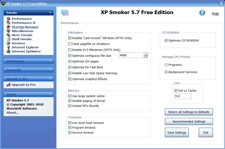Click the L2 cache value field
The width and height of the screenshot is (225, 149).
pos(183,96)
